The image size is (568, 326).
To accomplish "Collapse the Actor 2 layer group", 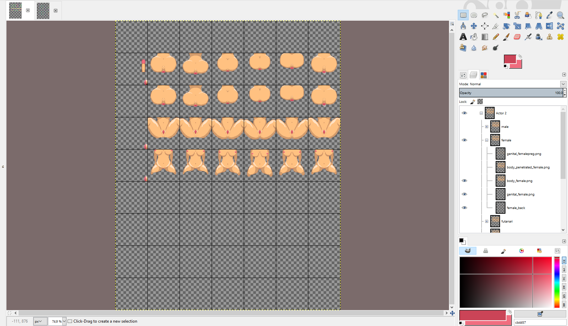I will [x=481, y=113].
